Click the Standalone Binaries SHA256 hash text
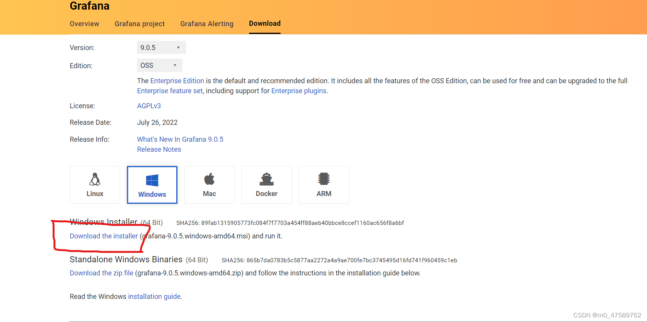 [x=339, y=260]
